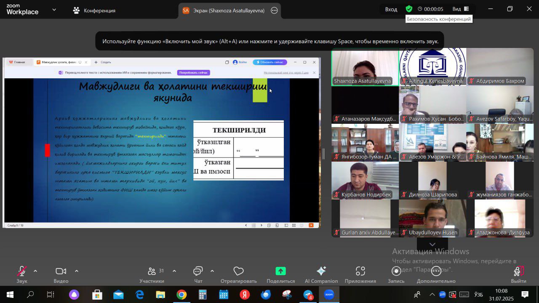This screenshot has width=539, height=303.
Task: Click the green security shield icon
Action: pyautogui.click(x=409, y=9)
